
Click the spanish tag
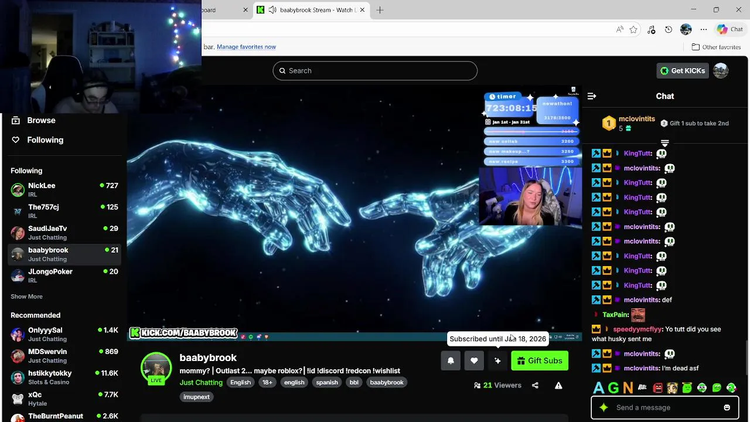coord(327,382)
